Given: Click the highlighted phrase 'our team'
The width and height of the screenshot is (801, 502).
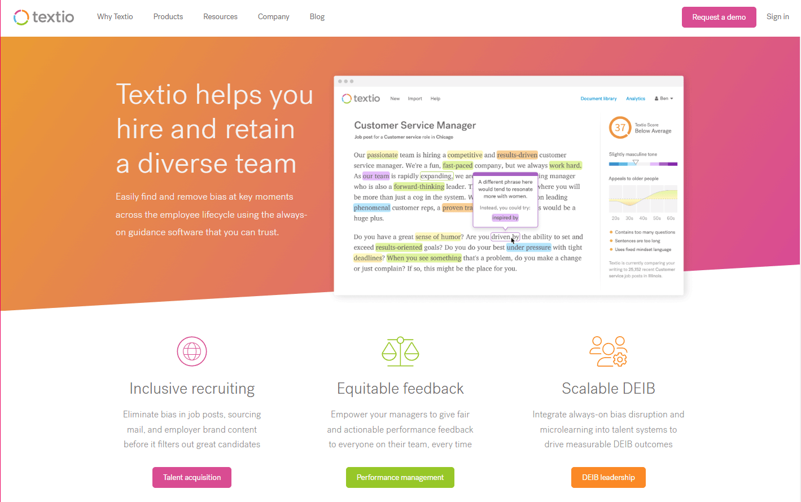Looking at the screenshot, I should tap(376, 176).
